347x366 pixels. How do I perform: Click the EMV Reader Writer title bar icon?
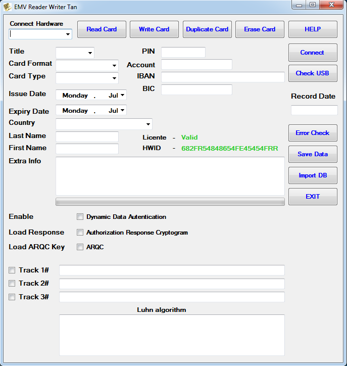pos(8,7)
